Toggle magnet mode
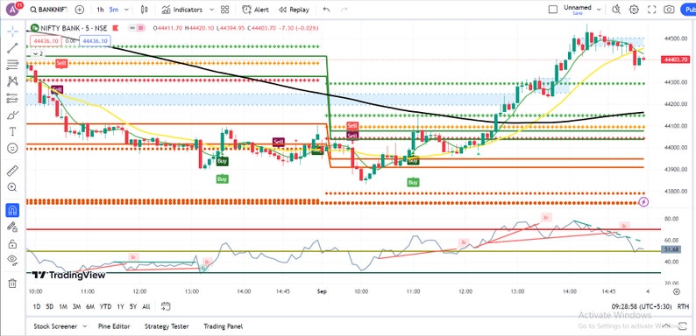This screenshot has width=696, height=336. click(x=12, y=210)
